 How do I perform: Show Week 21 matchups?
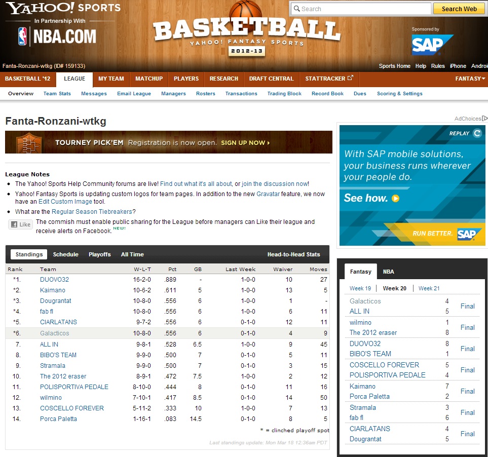[429, 288]
